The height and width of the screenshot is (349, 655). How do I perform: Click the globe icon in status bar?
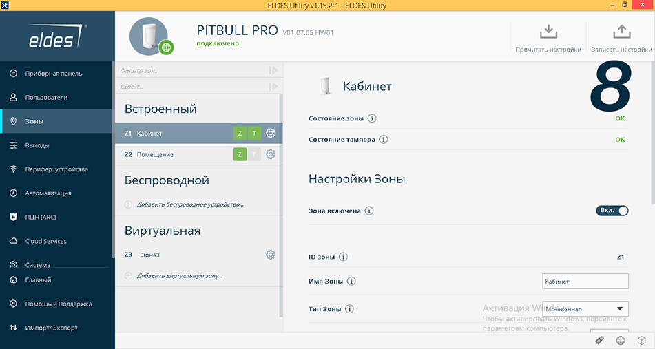tap(621, 340)
